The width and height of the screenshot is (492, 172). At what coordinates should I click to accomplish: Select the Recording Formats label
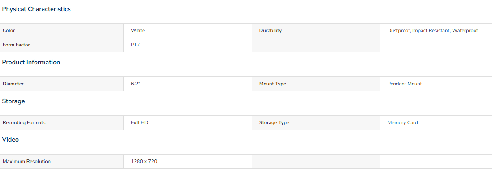click(24, 122)
